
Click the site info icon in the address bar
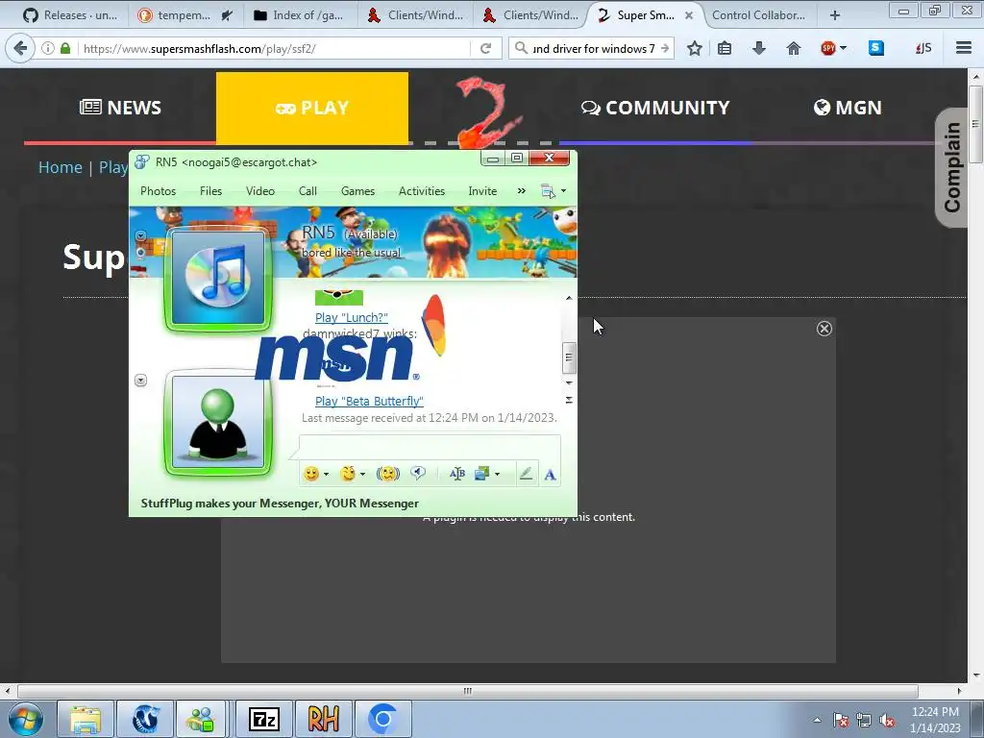(48, 48)
